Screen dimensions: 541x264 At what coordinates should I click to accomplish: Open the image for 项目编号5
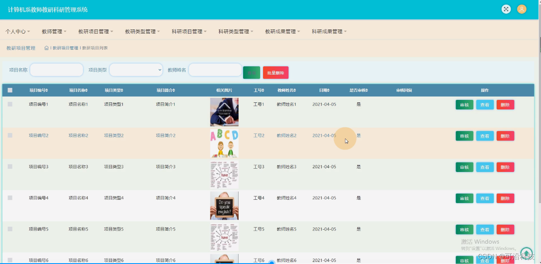(x=224, y=237)
